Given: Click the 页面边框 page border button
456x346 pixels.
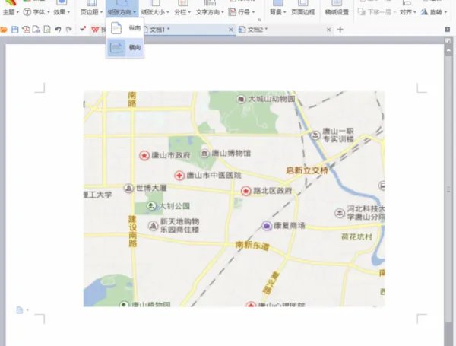Looking at the screenshot, I should [x=303, y=12].
